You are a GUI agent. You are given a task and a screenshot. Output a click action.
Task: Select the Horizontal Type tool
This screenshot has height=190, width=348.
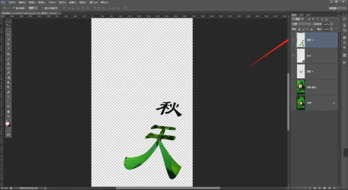click(8, 97)
